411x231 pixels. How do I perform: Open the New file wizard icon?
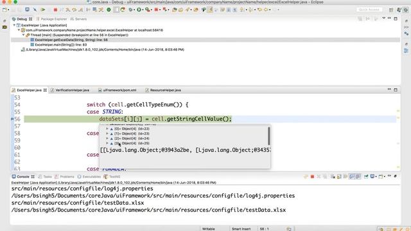tap(4, 10)
